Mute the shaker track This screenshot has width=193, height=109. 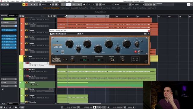pos(26,37)
